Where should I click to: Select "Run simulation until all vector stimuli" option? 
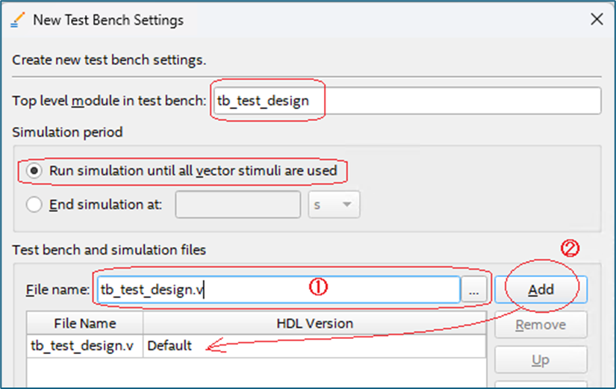[x=34, y=170]
